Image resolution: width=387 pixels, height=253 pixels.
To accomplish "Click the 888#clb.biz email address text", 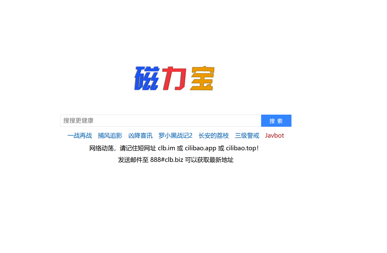I will pos(167,160).
